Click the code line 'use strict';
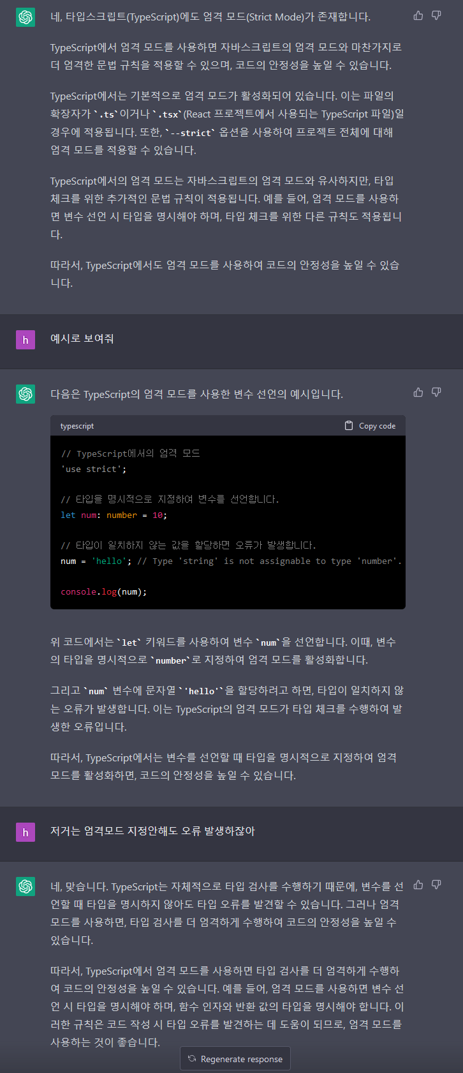Viewport: 463px width, 1073px height. click(x=94, y=469)
